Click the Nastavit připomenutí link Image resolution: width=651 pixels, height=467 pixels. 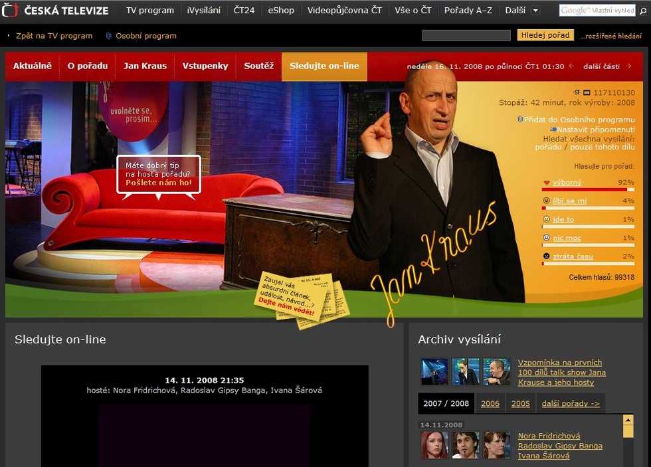click(x=596, y=130)
